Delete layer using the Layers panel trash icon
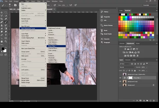Viewport: 159px width, 108px height. pyautogui.click(x=154, y=101)
